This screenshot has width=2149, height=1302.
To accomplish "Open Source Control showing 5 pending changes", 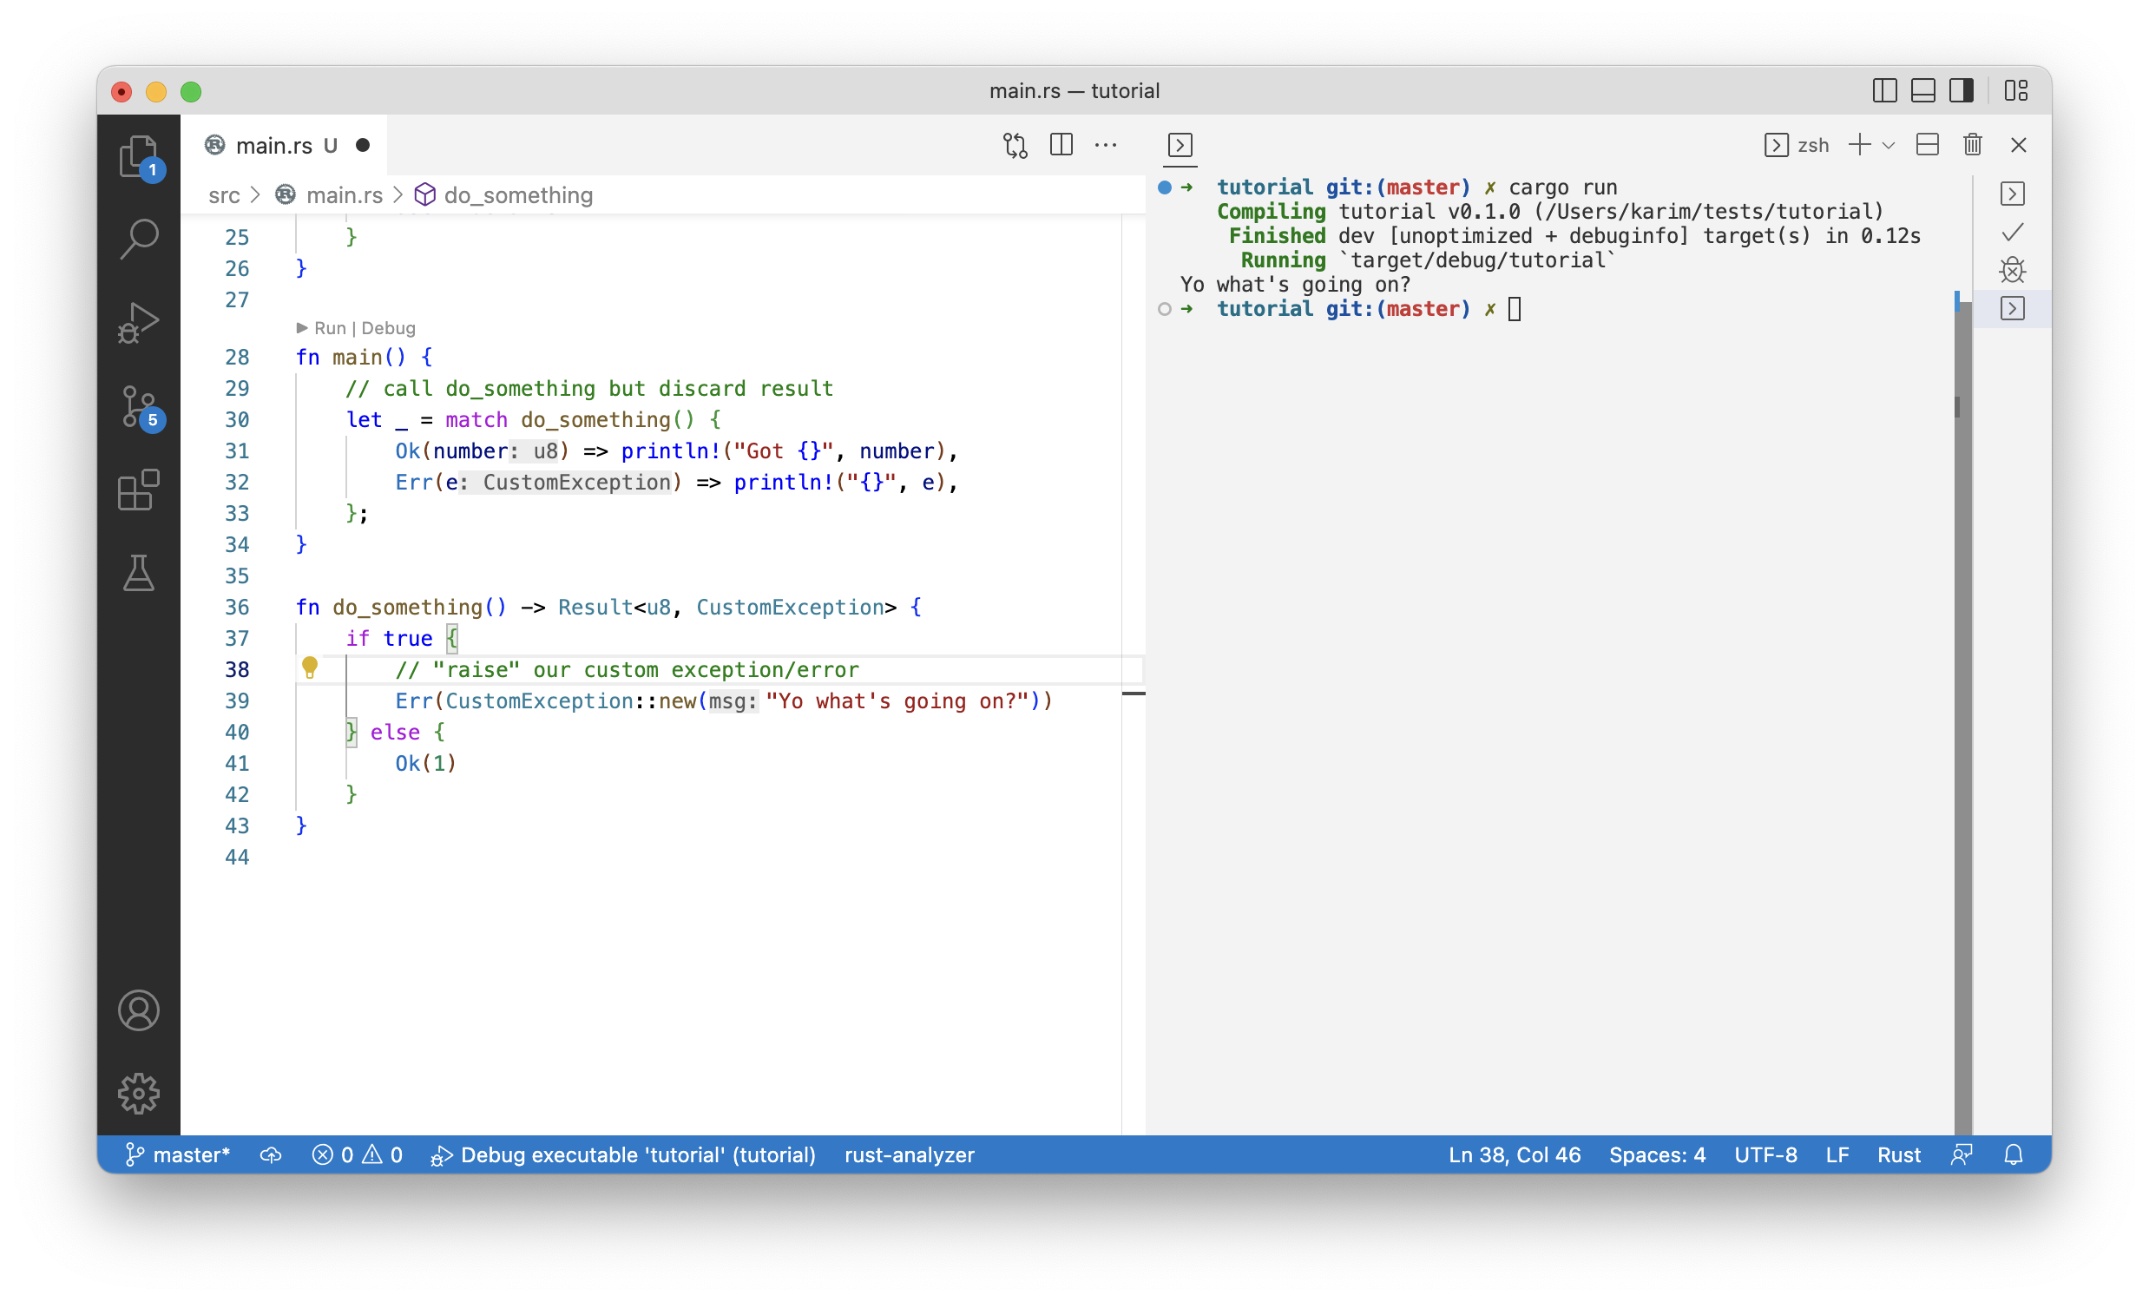I will click(x=139, y=405).
